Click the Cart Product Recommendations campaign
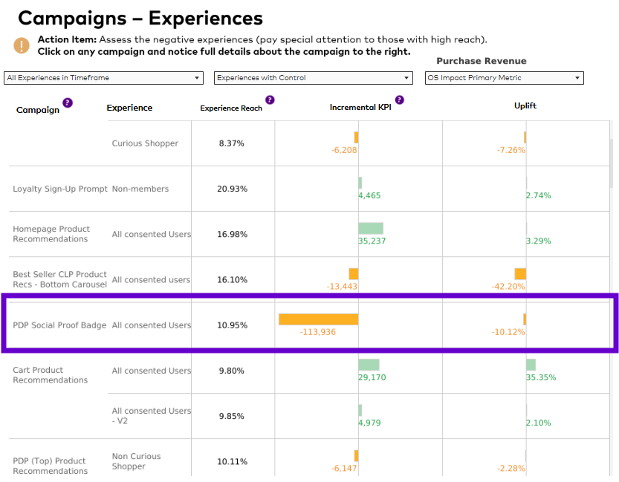The image size is (619, 482). pos(50,375)
